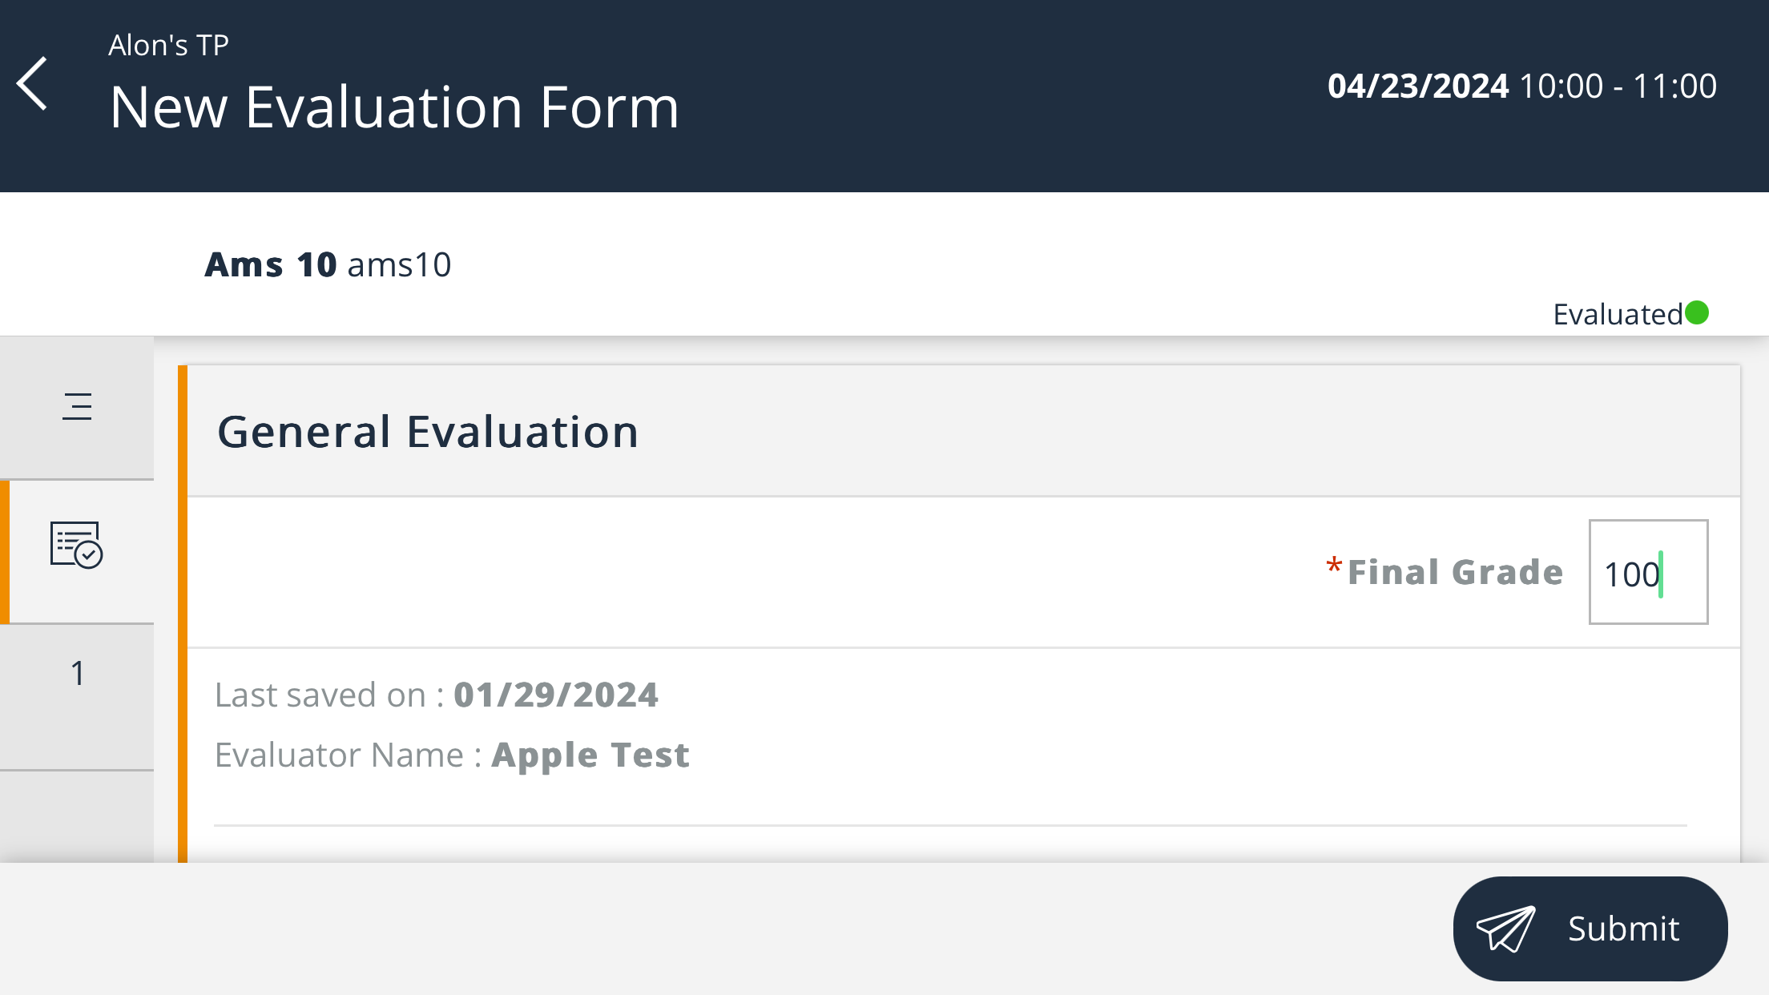The height and width of the screenshot is (995, 1769).
Task: Click the paper plane icon on Submit
Action: [x=1506, y=929]
